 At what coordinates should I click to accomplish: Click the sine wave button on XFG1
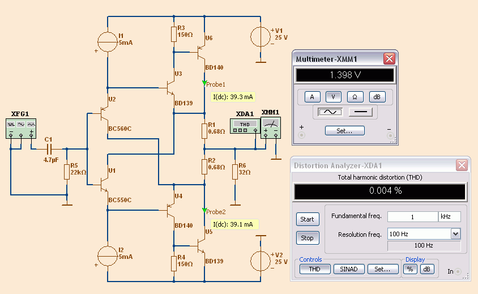21,124
